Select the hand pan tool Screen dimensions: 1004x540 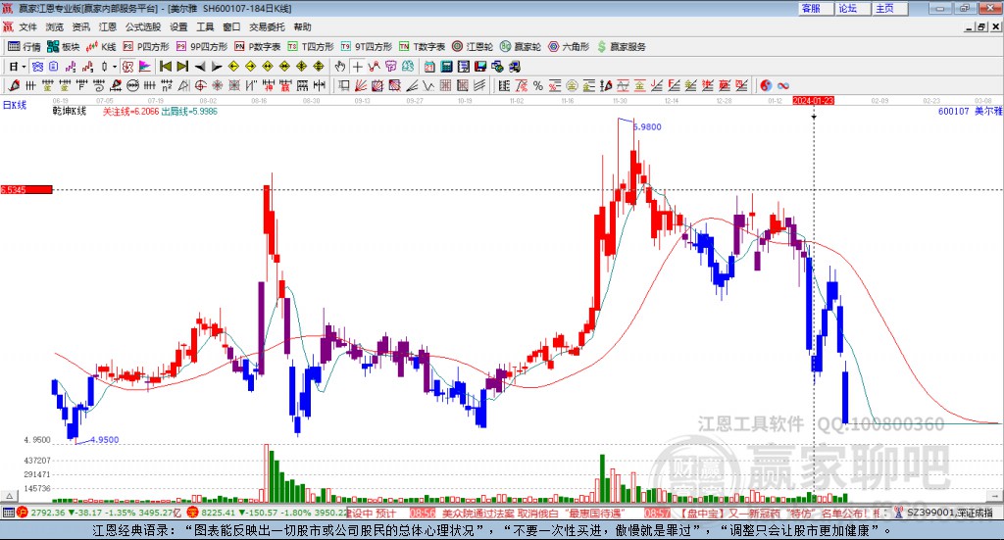[340, 67]
